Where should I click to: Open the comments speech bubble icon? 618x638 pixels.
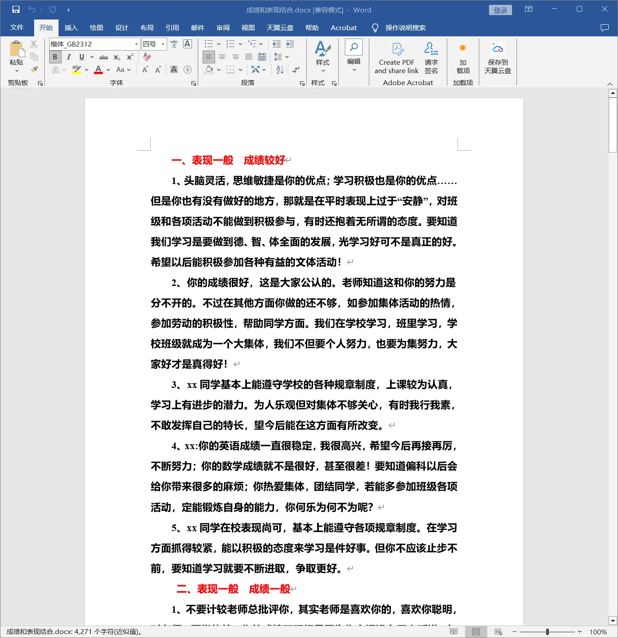click(605, 28)
